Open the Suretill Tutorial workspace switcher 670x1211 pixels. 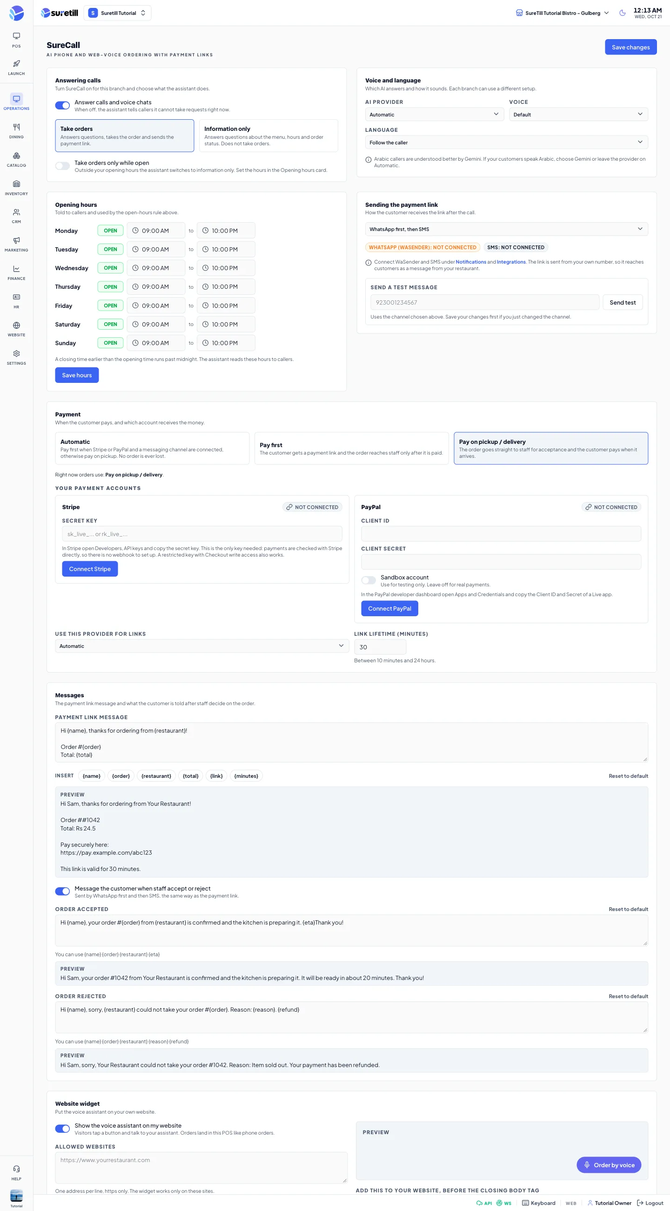tap(117, 13)
